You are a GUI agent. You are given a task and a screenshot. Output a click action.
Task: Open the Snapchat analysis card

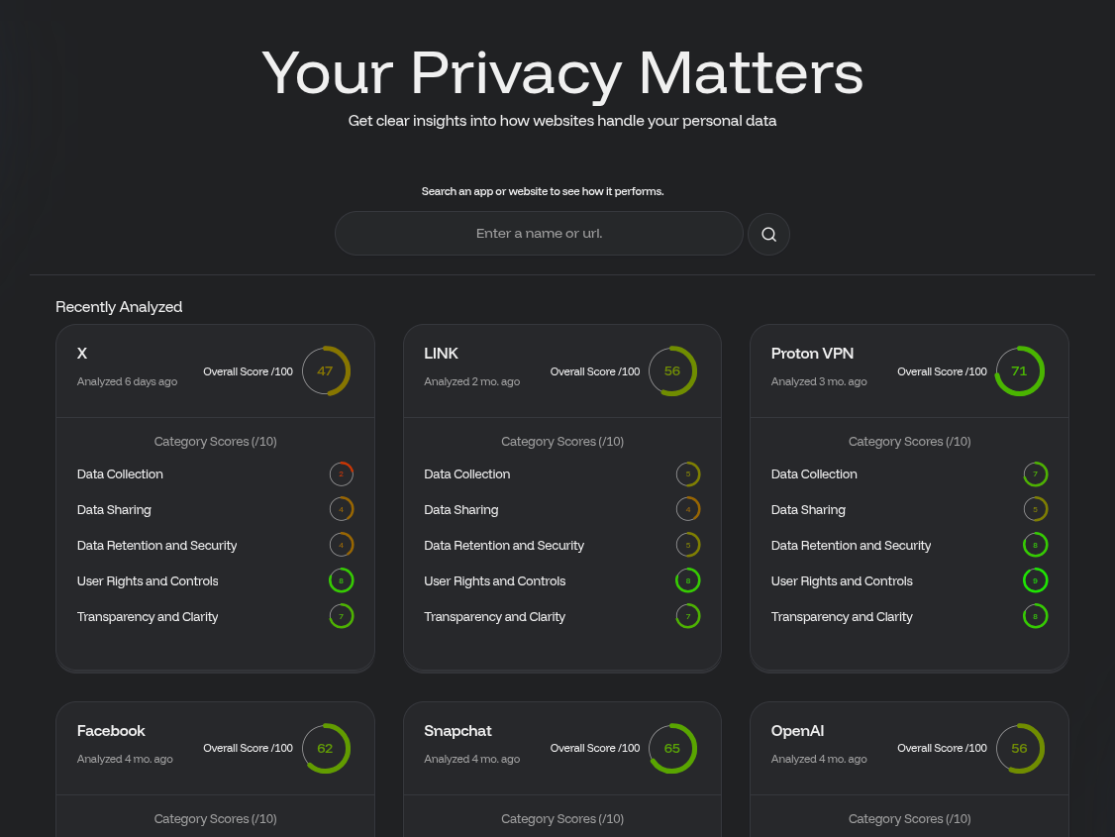tap(457, 731)
